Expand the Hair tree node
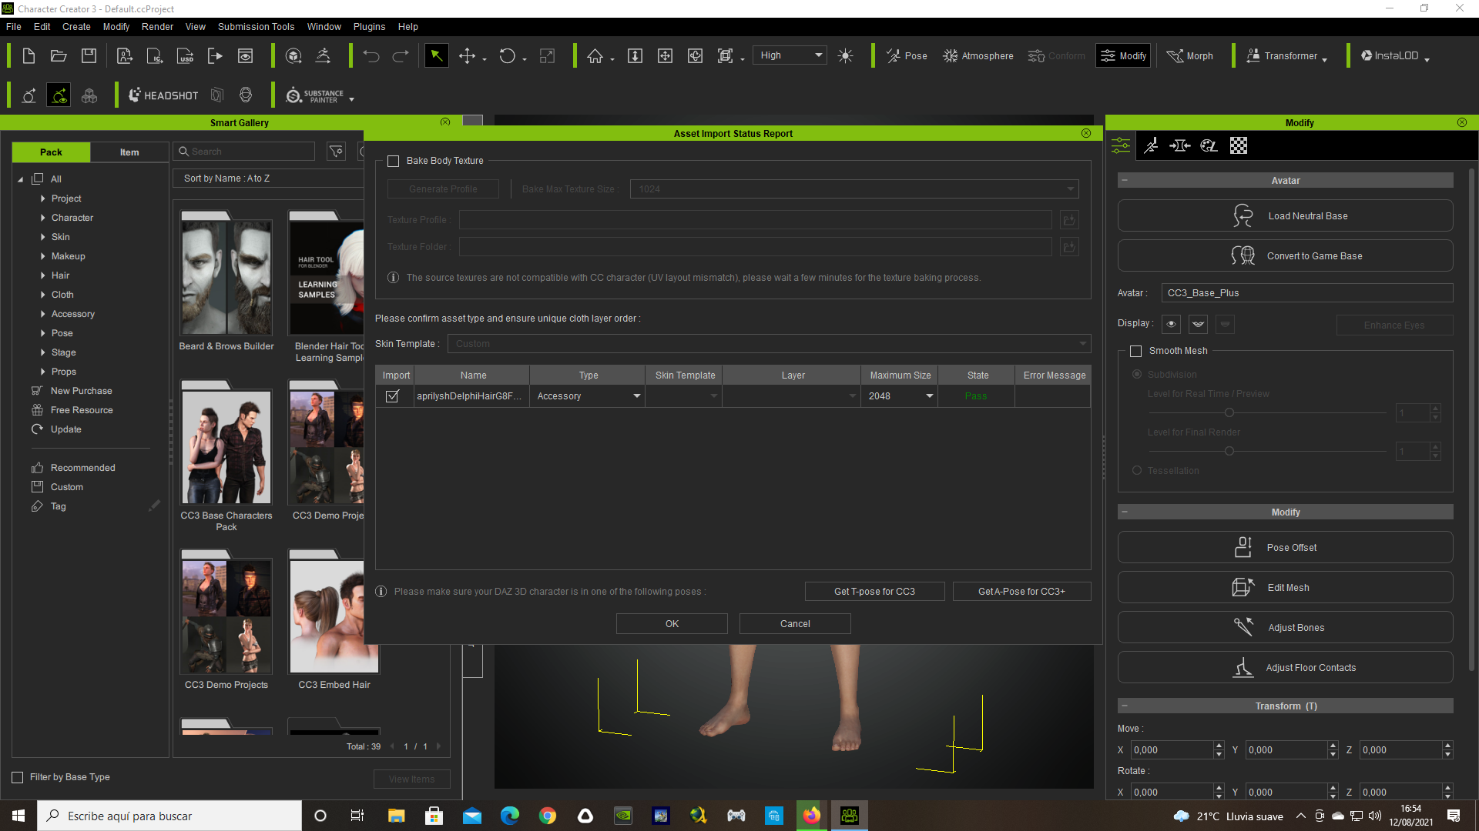 (42, 275)
